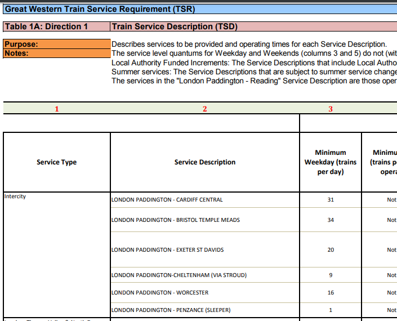Click the 'Train Service Description (TSD)' heading
The image size is (397, 321).
pos(175,26)
